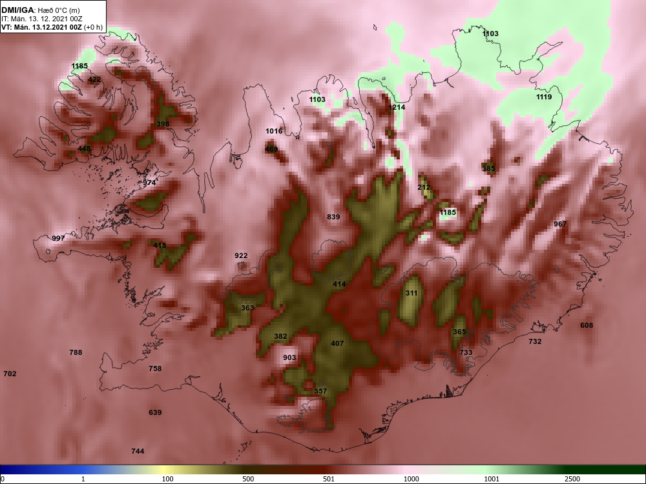Click the 839 map value

[333, 217]
